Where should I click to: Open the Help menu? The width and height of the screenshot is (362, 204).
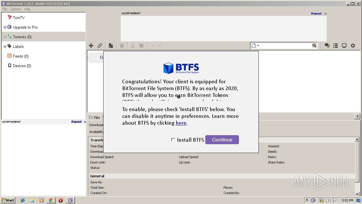point(27,9)
